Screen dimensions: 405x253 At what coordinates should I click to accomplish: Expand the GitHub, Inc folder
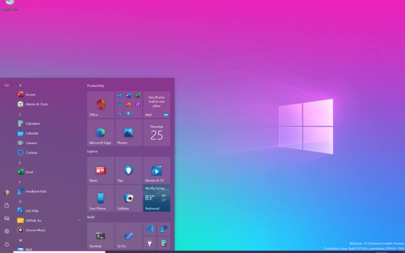point(49,221)
